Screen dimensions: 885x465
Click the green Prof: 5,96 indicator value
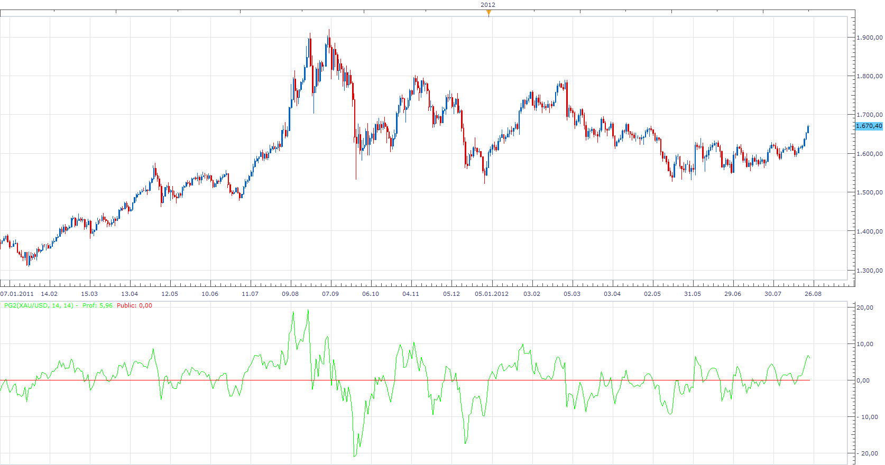97,305
